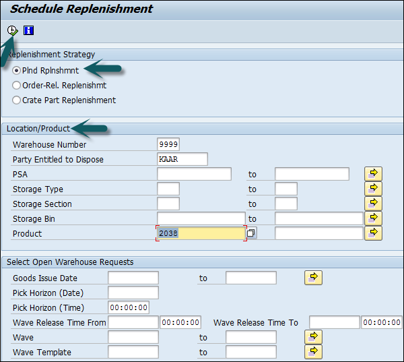Click the Execute clock icon in toolbar
404x362 pixels.
pyautogui.click(x=12, y=30)
